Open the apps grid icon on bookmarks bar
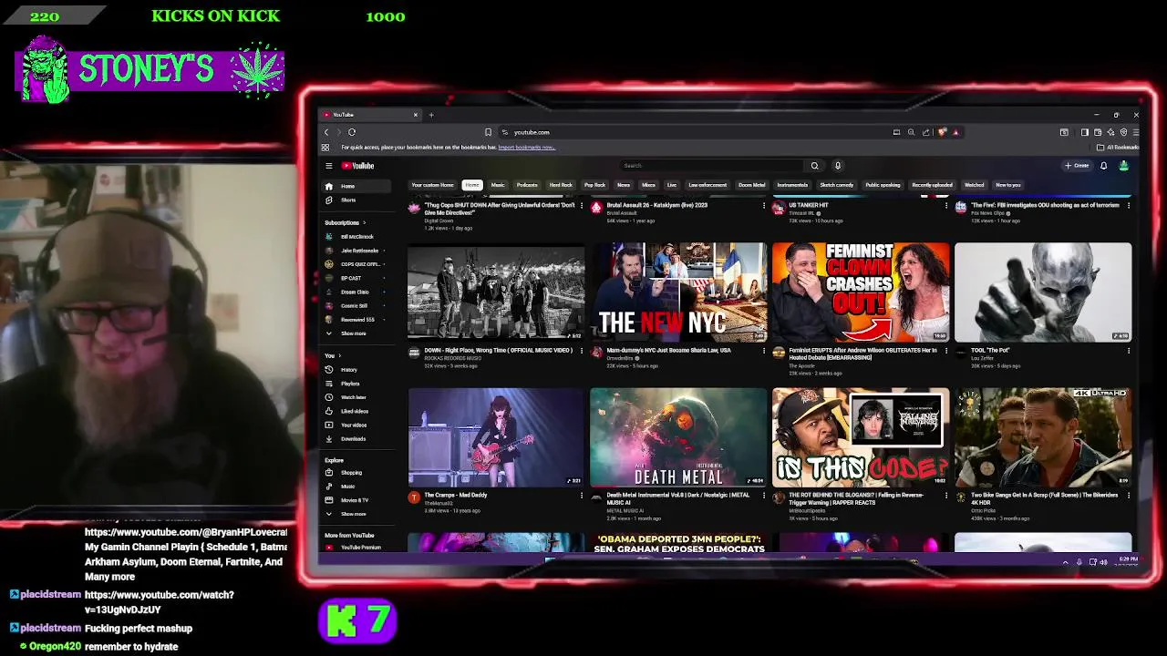 (x=325, y=147)
